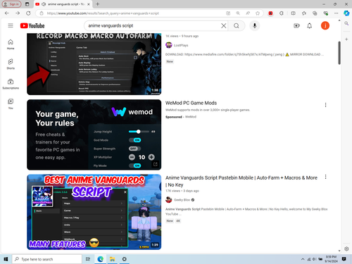Open the You page in sidebar
This screenshot has width=352, height=264.
point(11,104)
